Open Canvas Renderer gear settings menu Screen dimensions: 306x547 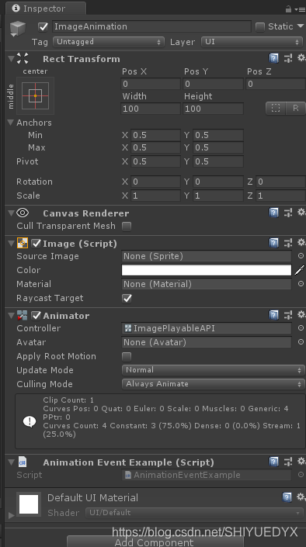coord(301,212)
